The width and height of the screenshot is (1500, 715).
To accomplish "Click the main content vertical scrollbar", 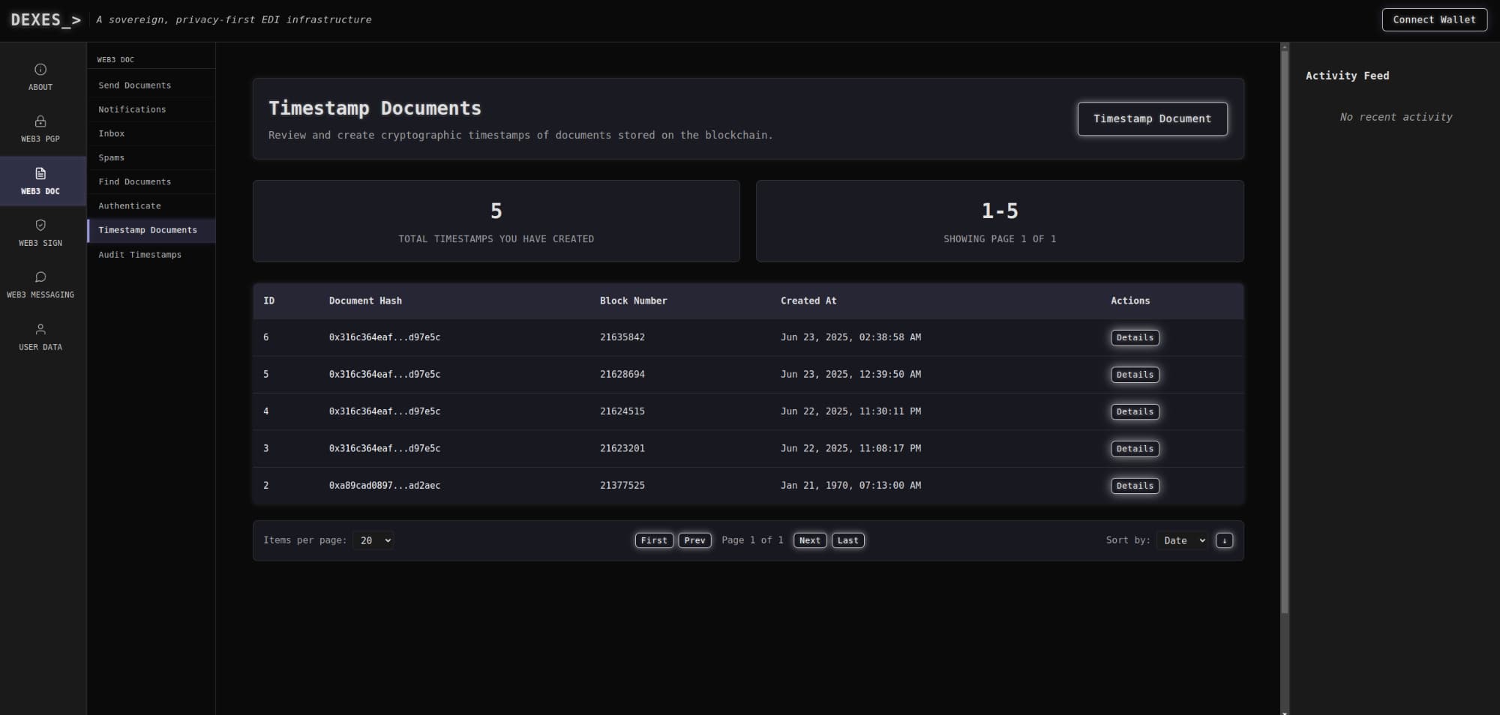I will (x=1284, y=330).
